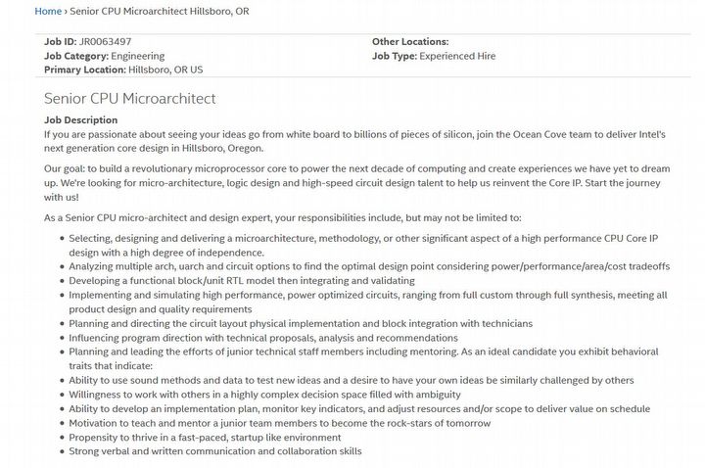The image size is (705, 468).
Task: Click the Job Category Engineering field
Action: click(x=137, y=56)
